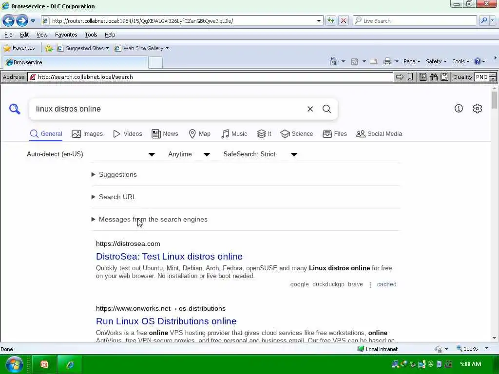499x374 pixels.
Task: Click the cached link for DistroSea
Action: pos(386,284)
